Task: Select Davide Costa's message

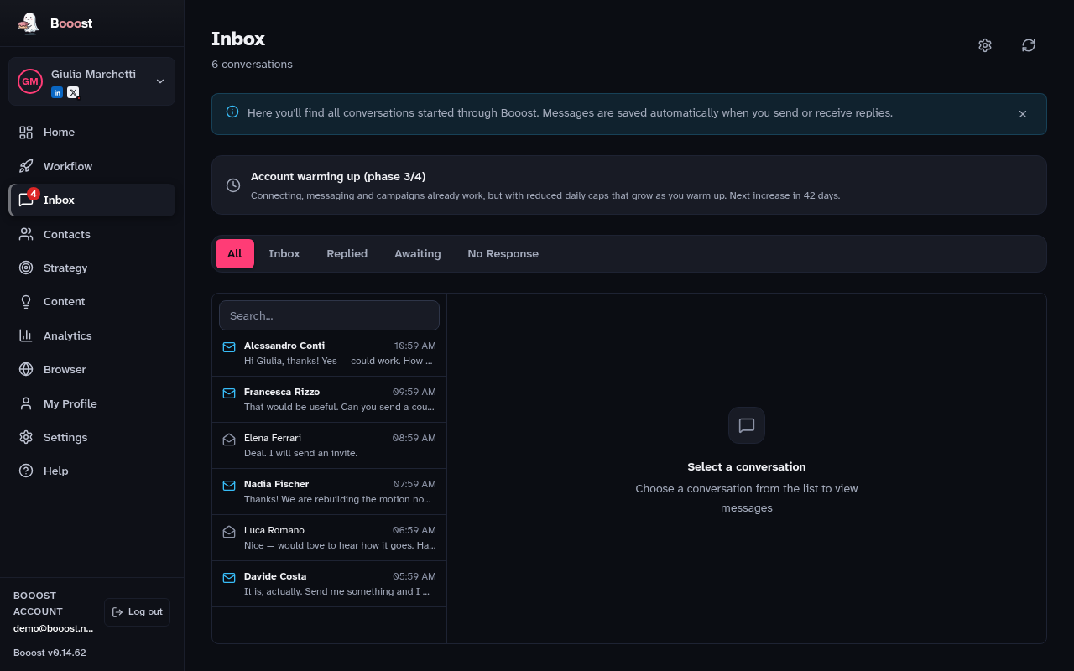Action: (329, 584)
